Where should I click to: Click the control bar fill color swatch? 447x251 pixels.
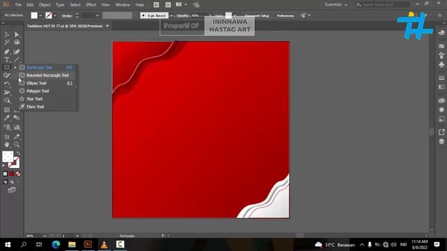point(34,15)
